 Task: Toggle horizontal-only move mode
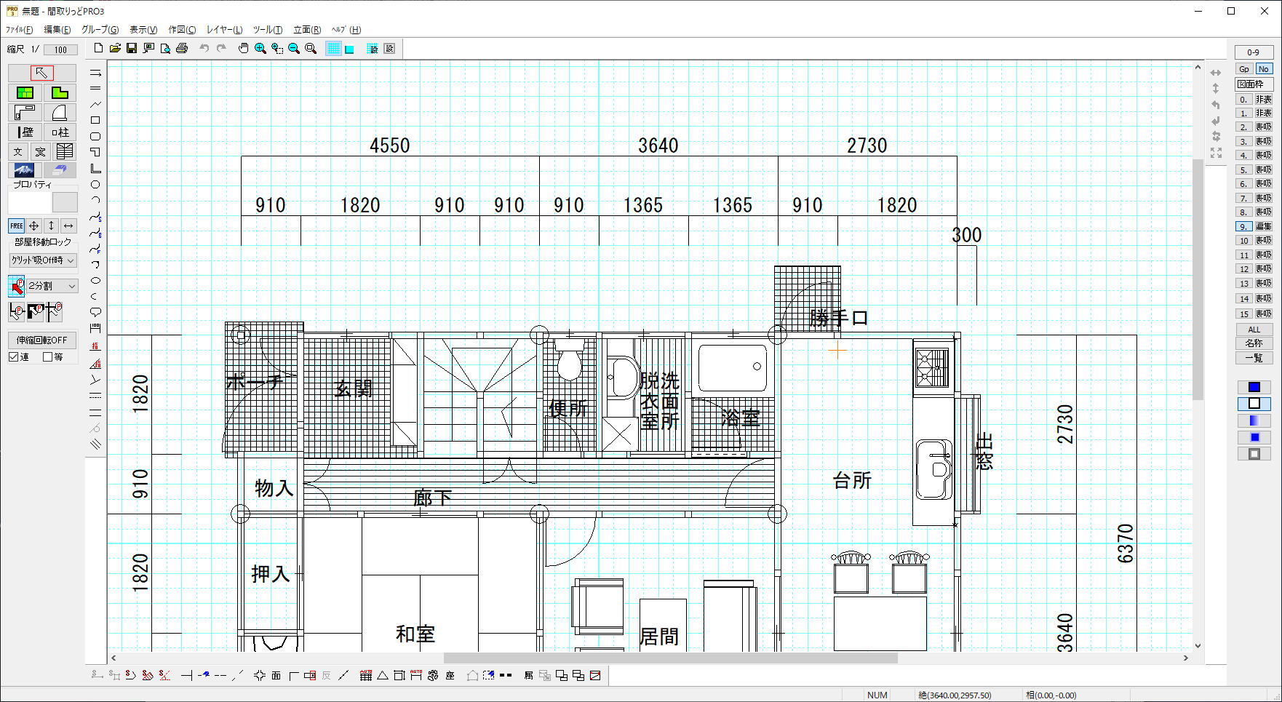(68, 226)
